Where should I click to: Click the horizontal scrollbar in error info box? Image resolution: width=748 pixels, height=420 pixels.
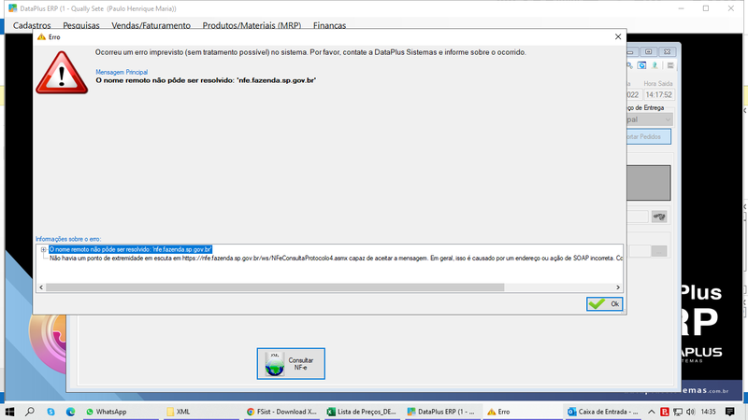pos(275,287)
